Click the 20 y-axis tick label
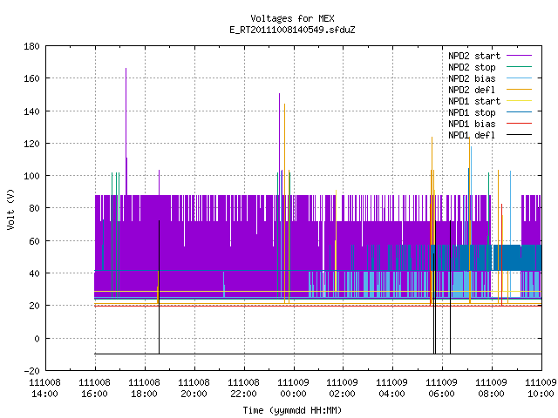 (34, 306)
